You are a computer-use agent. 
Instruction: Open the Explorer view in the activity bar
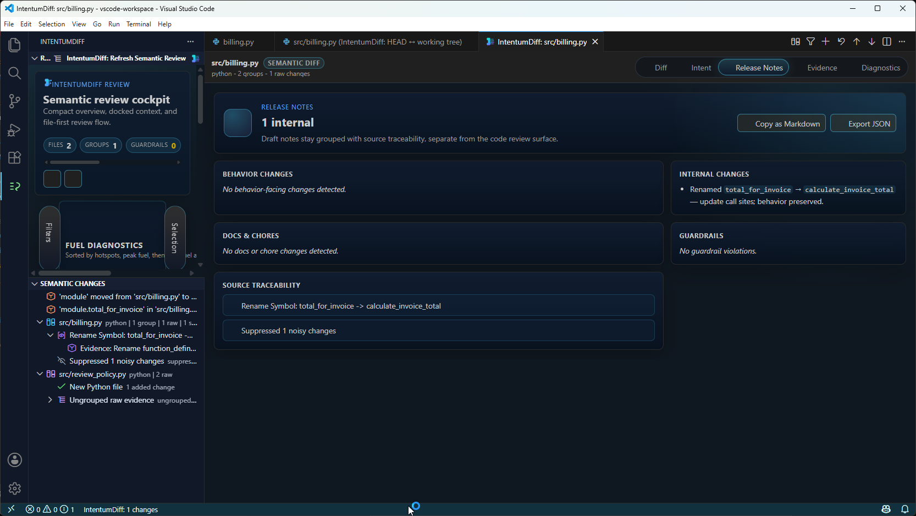[14, 45]
